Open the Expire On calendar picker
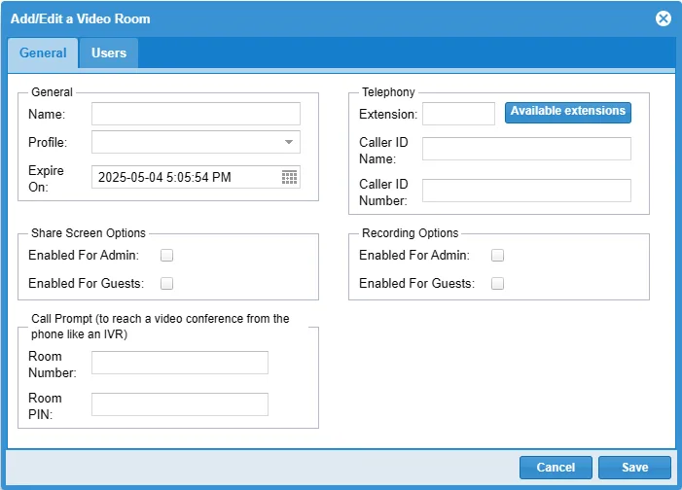Screen dimensions: 682x490 click(289, 177)
